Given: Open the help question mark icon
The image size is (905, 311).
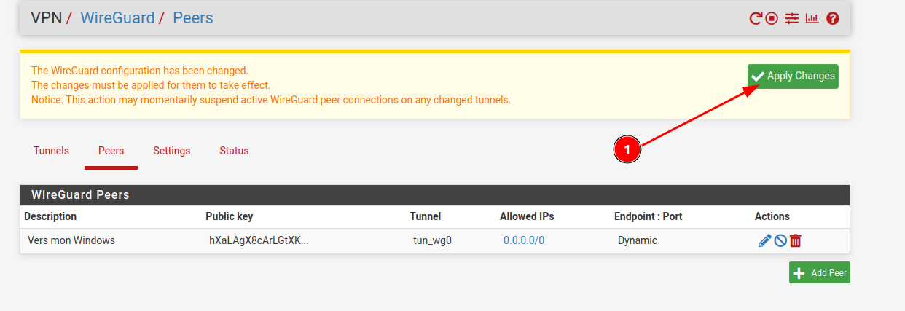Looking at the screenshot, I should coord(833,18).
